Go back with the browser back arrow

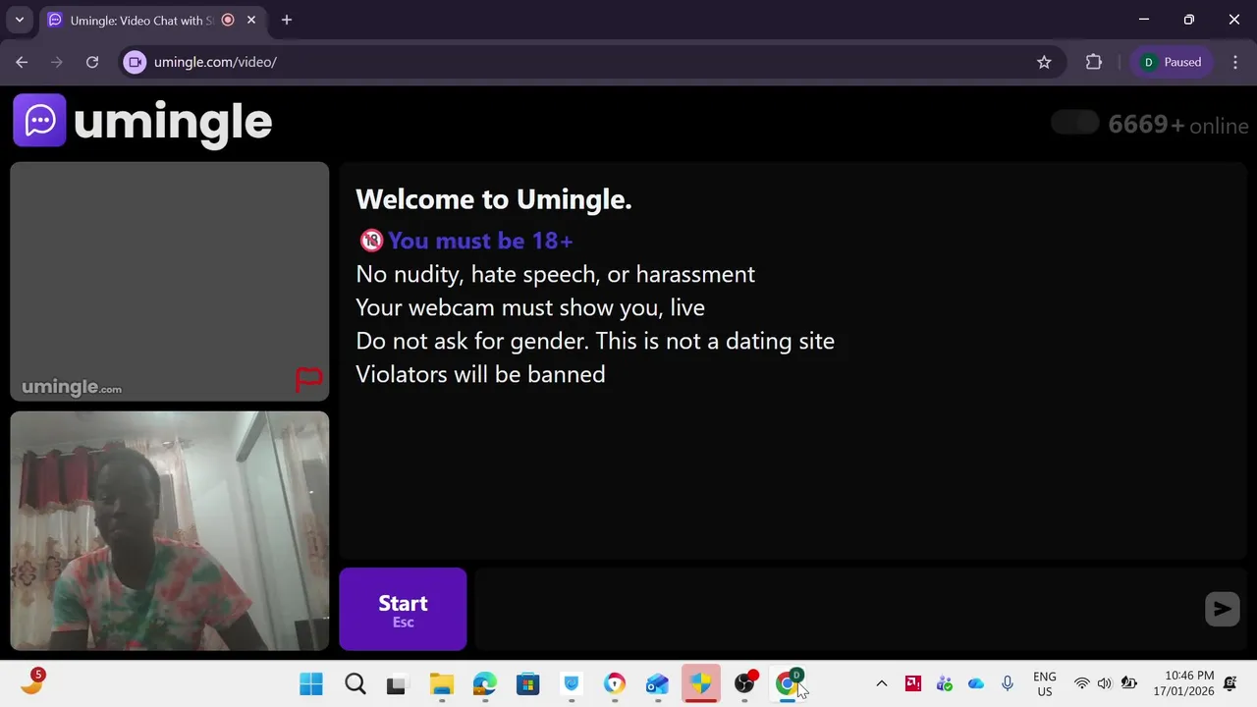point(22,62)
